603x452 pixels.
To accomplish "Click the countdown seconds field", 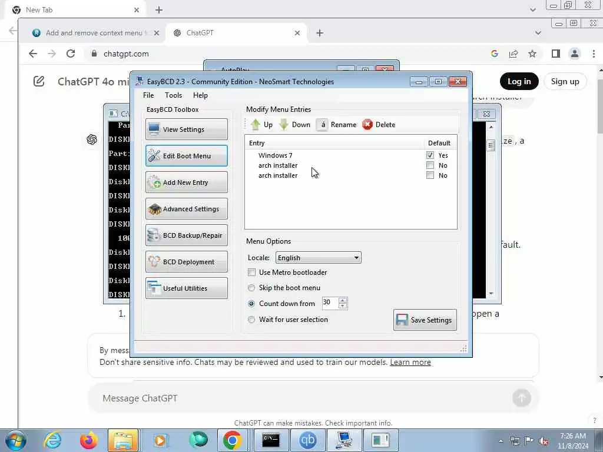I will 330,303.
